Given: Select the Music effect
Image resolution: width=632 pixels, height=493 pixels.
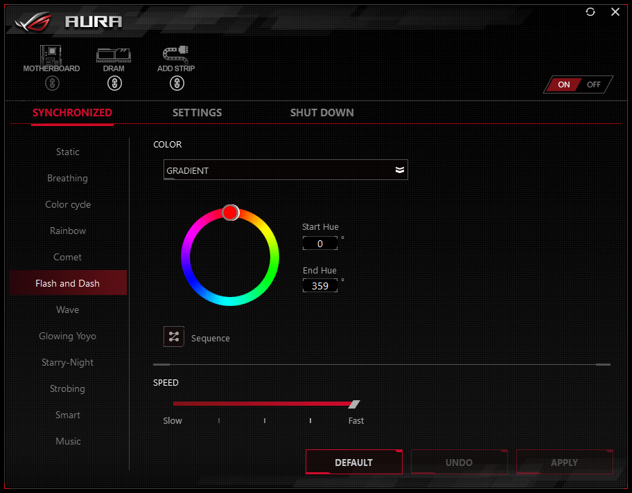Looking at the screenshot, I should coord(68,442).
